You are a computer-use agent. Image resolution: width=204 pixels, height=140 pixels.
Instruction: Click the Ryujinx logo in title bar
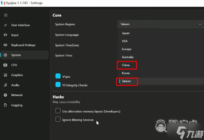pos(3,3)
